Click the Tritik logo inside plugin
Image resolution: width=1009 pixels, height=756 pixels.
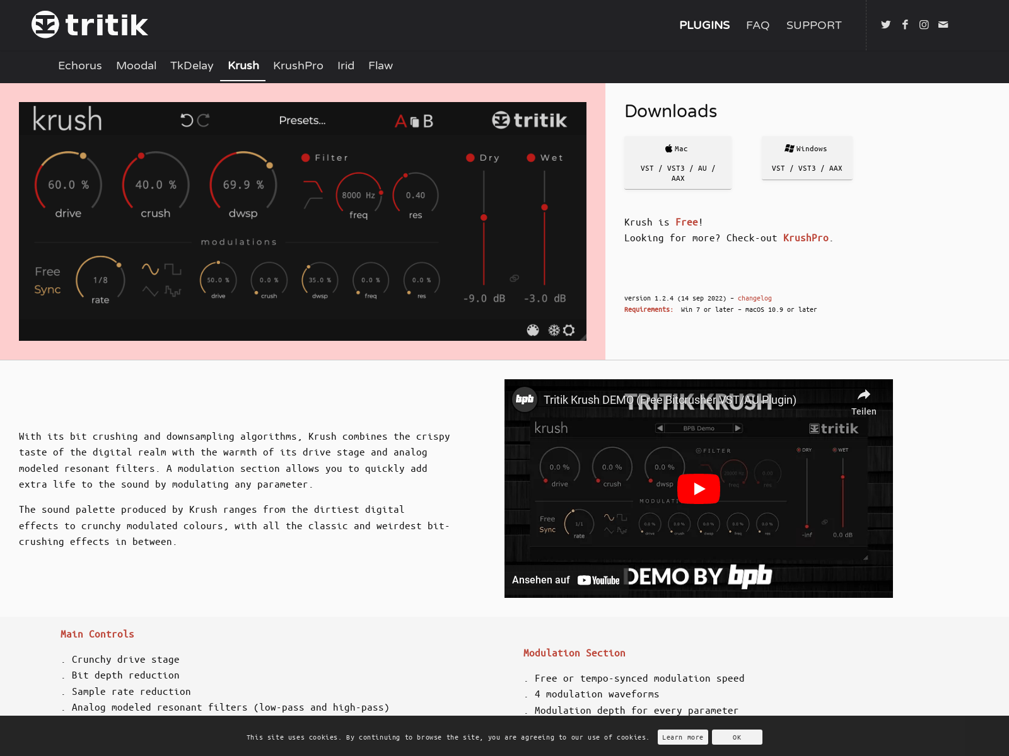(x=529, y=120)
